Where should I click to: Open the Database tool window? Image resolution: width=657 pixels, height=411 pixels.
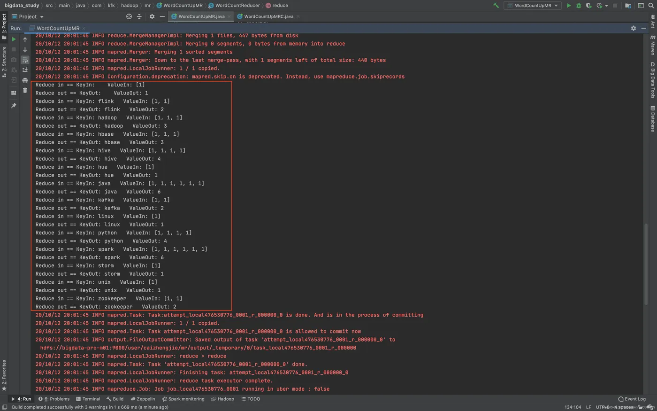tap(653, 118)
